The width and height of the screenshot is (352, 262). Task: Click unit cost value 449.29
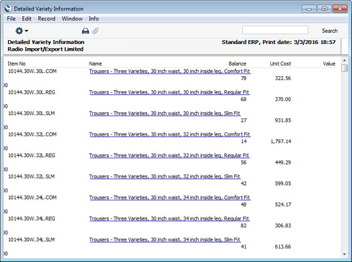283,162
